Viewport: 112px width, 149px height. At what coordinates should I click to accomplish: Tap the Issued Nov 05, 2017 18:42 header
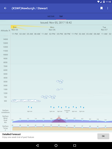[56, 23]
